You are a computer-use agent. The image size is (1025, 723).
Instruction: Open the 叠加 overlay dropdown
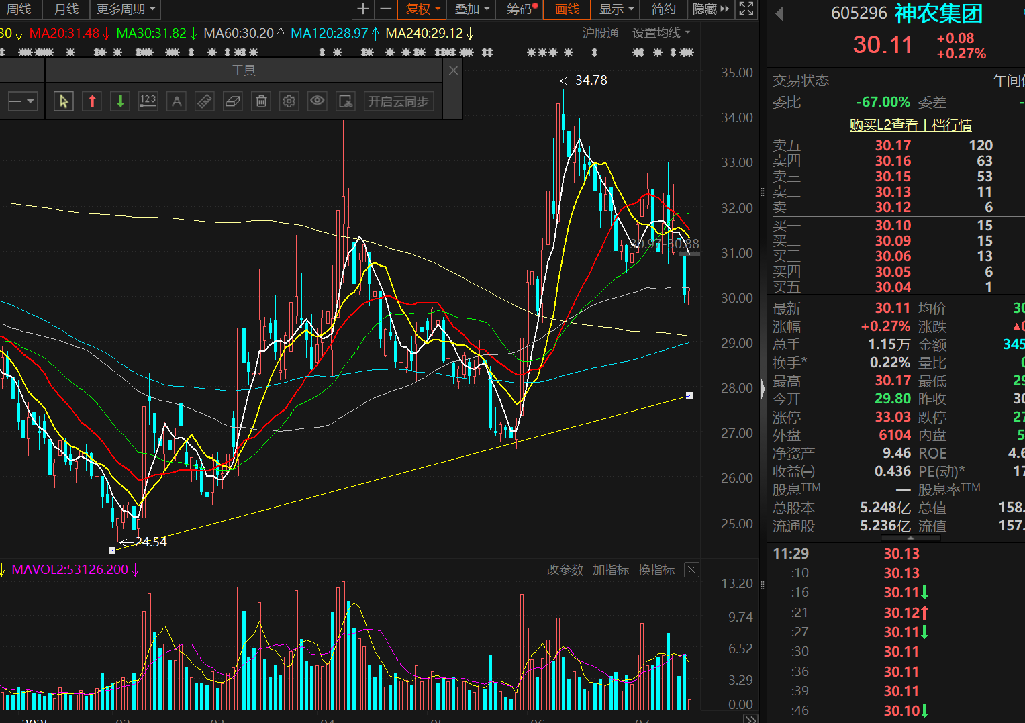click(473, 9)
